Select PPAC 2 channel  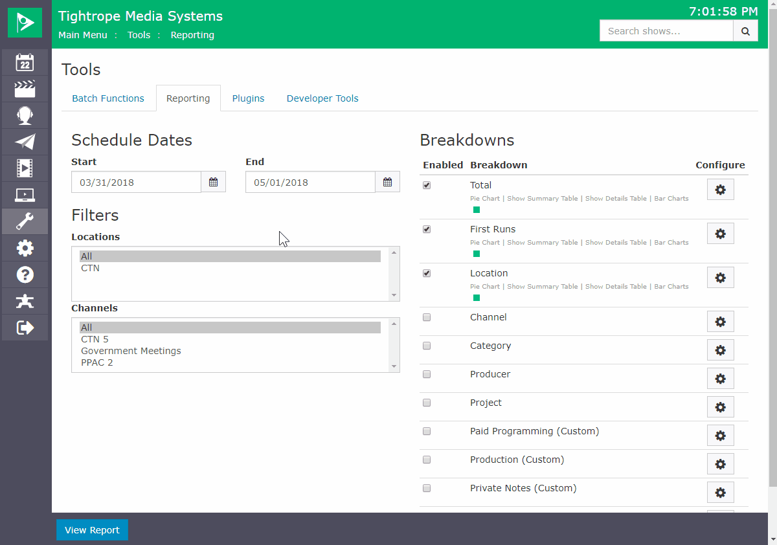pyautogui.click(x=231, y=362)
